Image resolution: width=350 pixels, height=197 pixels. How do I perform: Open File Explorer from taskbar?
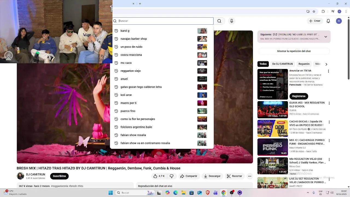click(x=183, y=193)
